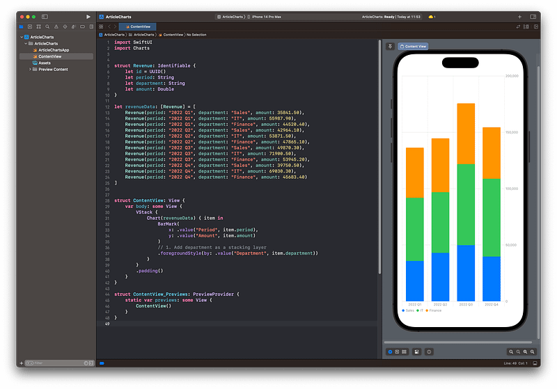This screenshot has width=557, height=389.
Task: Choose the iPhone 14 Pro Max destination
Action: tap(265, 17)
